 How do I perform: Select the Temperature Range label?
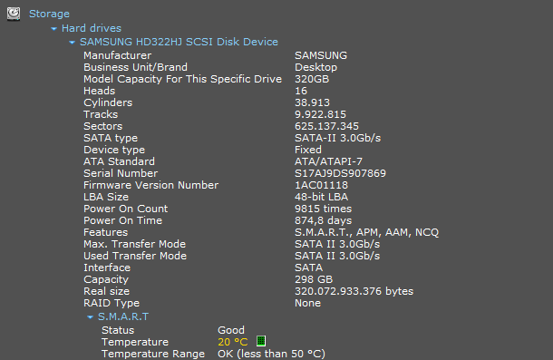pyautogui.click(x=153, y=354)
